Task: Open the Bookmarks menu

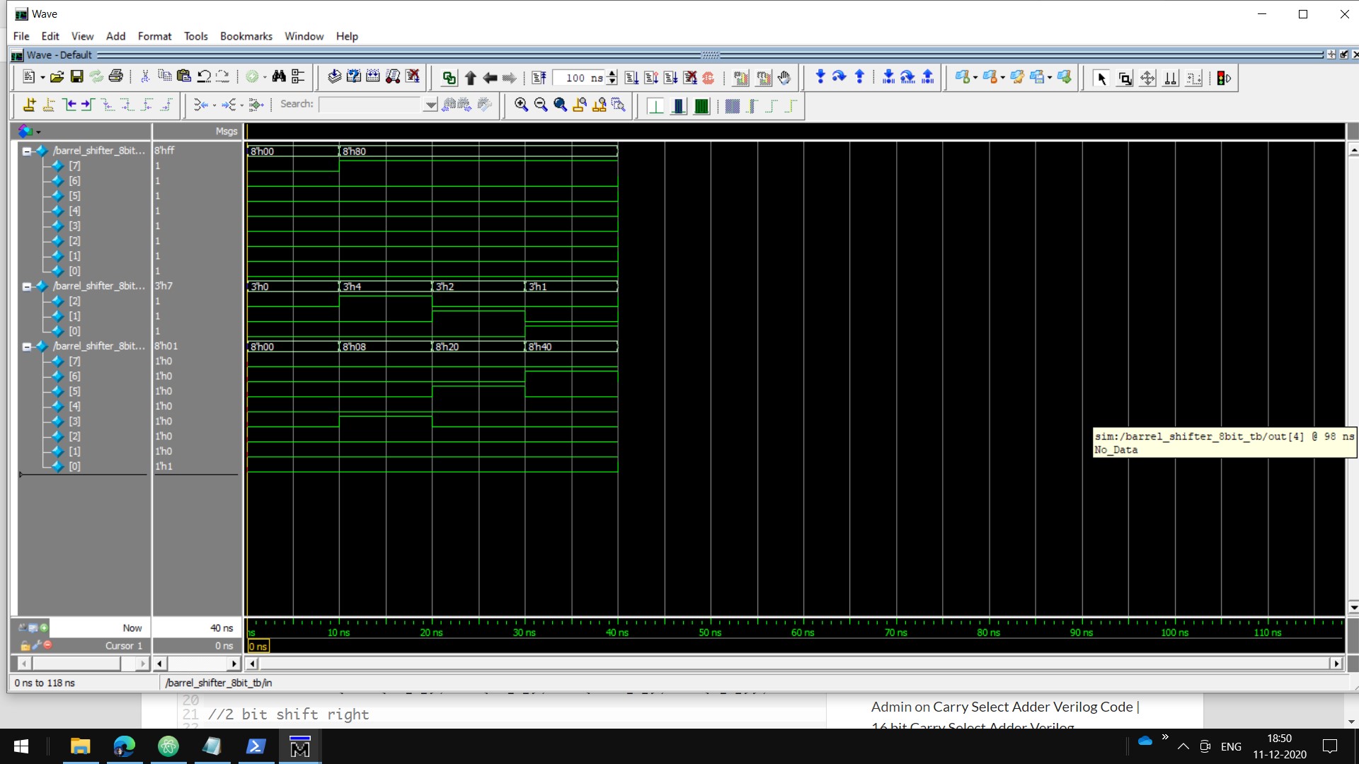Action: [x=246, y=36]
